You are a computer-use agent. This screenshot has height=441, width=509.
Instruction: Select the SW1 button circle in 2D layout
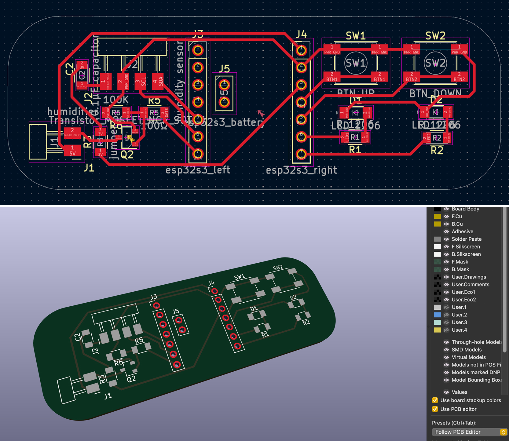click(x=356, y=63)
